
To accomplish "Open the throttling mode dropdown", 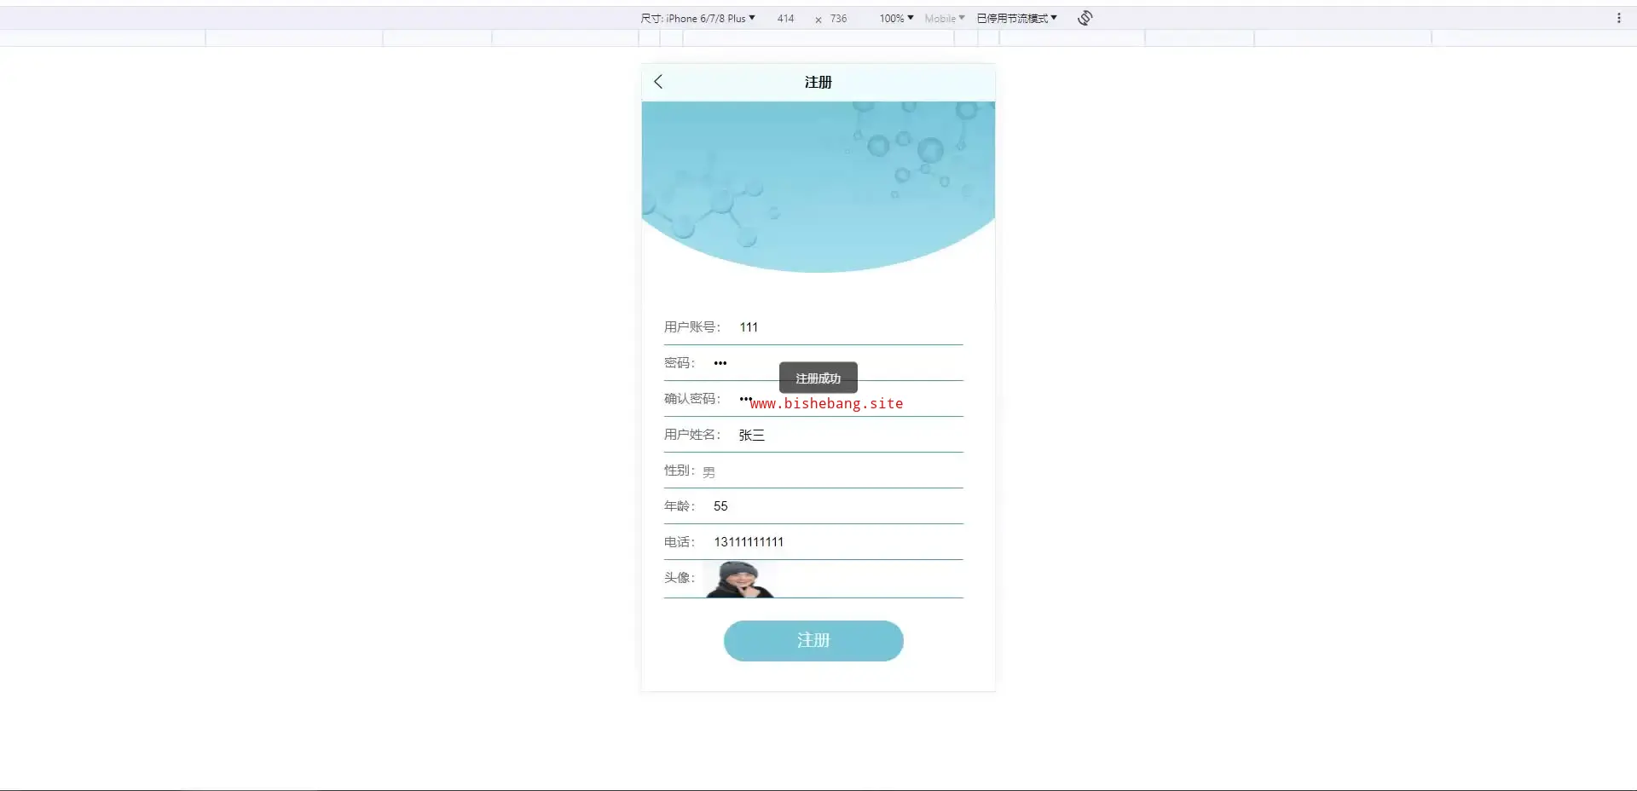I will (x=1016, y=18).
